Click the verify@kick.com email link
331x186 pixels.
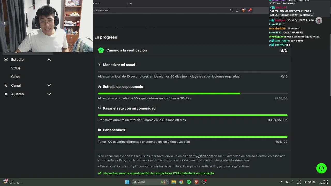[x=201, y=156]
